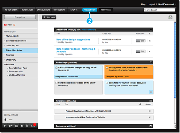Click the thumbs-up icon in bottom toolbar
Viewport: 180px width, 133px height.
[x=27, y=126]
